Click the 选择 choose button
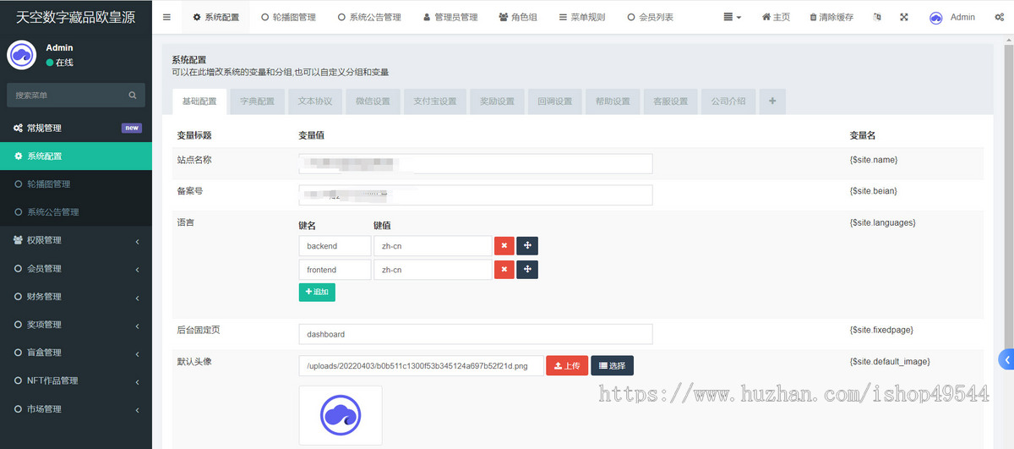Viewport: 1014px width, 449px height. click(x=612, y=365)
